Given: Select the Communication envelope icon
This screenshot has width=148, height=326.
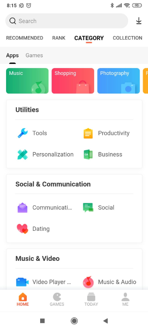Looking at the screenshot, I should (x=22, y=207).
